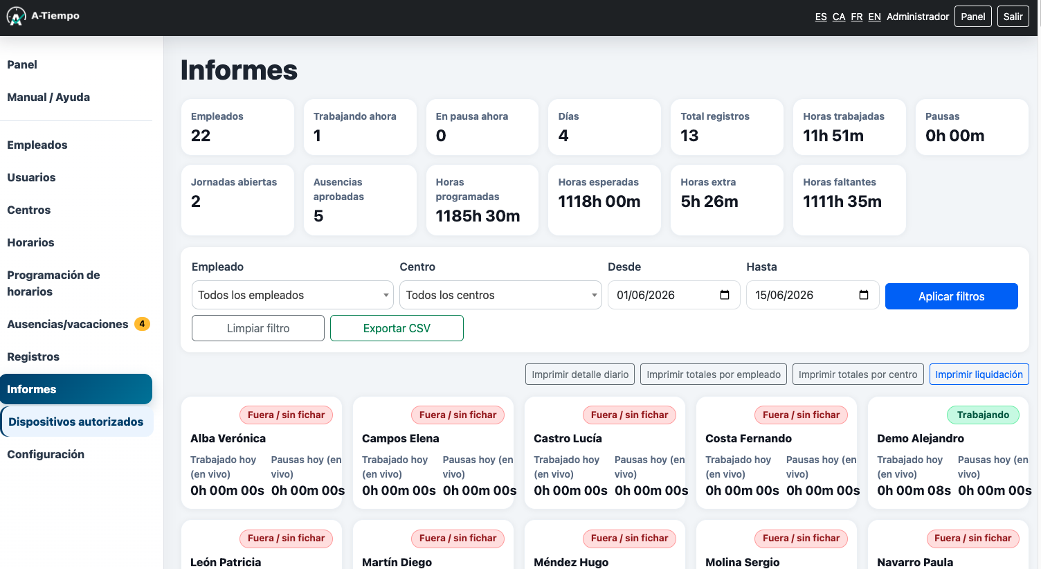
Task: Click Imprimir liquidación button
Action: [x=979, y=374]
